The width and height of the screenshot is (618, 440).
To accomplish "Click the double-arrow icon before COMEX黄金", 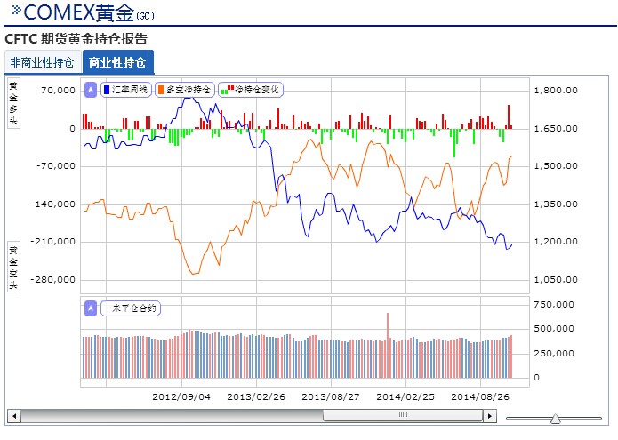I will pos(16,11).
